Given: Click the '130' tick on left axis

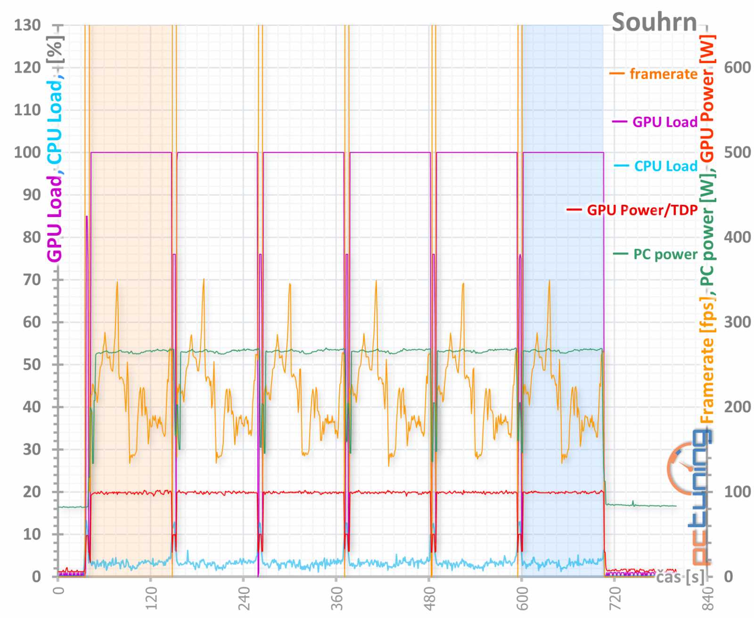Looking at the screenshot, I should click(27, 25).
